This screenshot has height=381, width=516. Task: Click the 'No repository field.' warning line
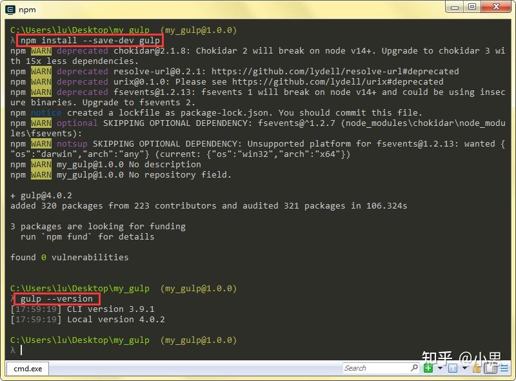click(121, 175)
